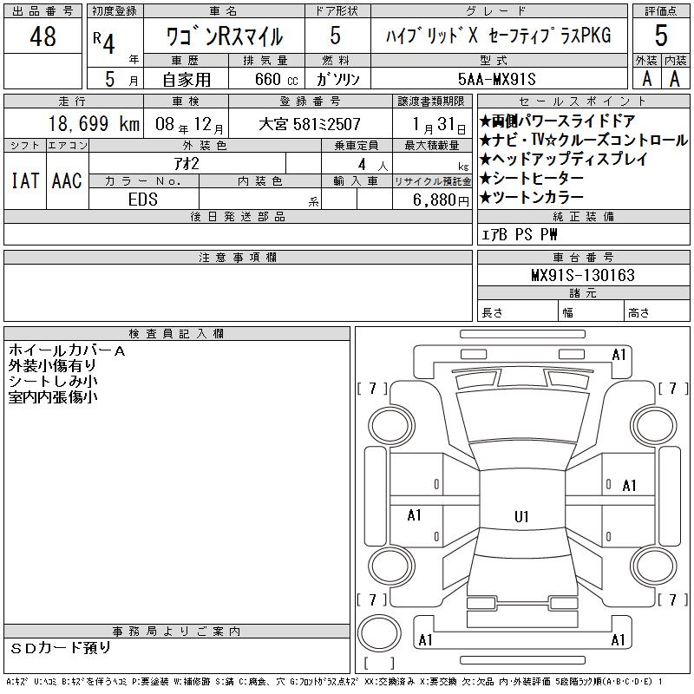Click the fuel type ガソリン

click(x=338, y=79)
